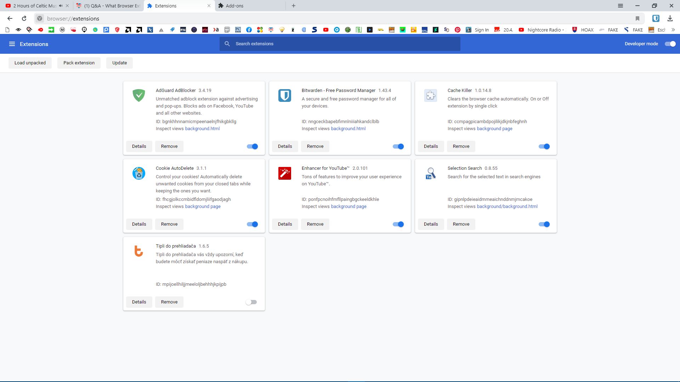680x382 pixels.
Task: Turn off Developer mode switch
Action: (x=670, y=44)
